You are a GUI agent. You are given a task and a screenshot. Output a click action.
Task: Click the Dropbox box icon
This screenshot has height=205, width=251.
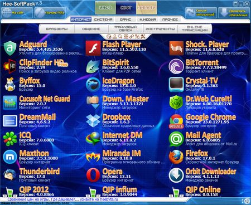(93, 121)
